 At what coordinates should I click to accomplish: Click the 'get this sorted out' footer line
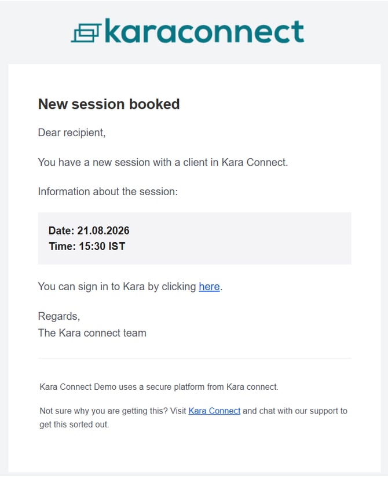click(x=74, y=425)
